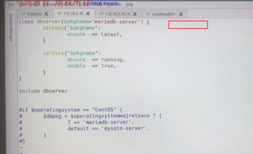This screenshot has height=154, width=253.
Task: Click the 'class dbserver' line text
Action: [x=84, y=22]
